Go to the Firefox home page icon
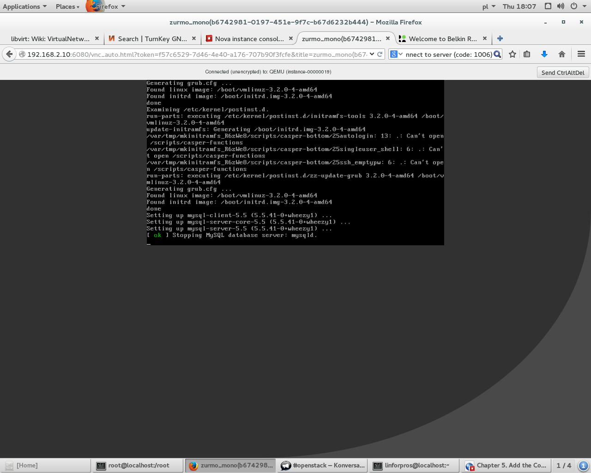 click(x=562, y=54)
